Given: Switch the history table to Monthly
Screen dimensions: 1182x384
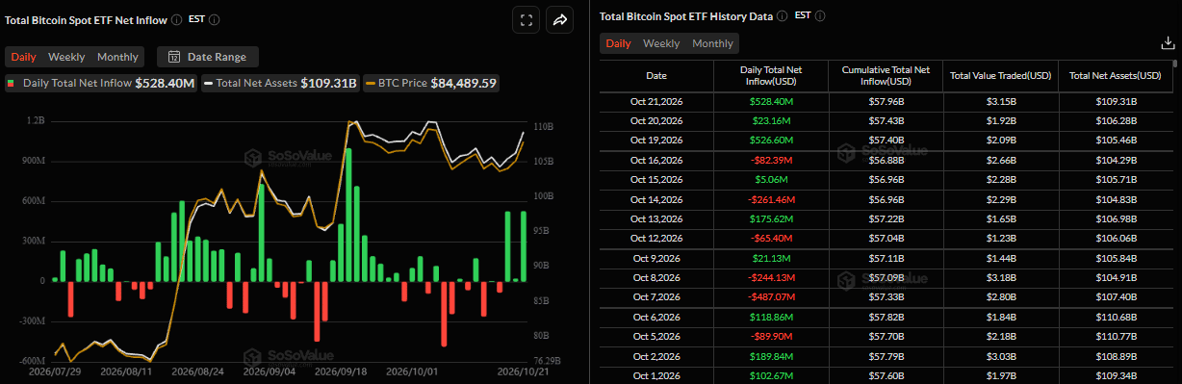Looking at the screenshot, I should pos(712,43).
